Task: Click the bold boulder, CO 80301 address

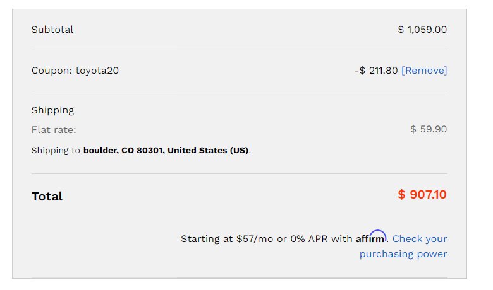Action: click(123, 151)
